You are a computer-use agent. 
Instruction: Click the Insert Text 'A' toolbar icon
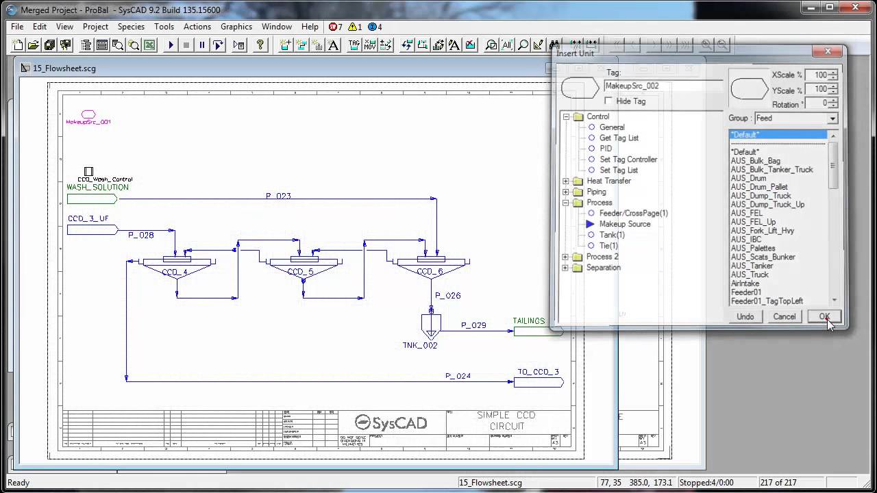333,45
